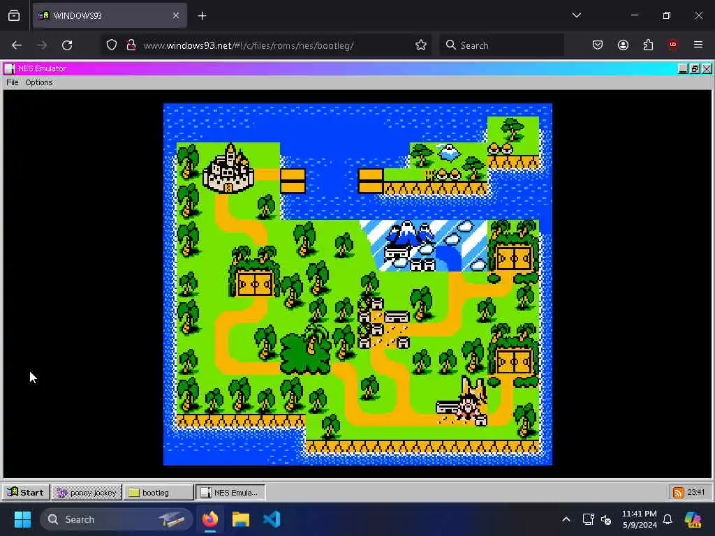Viewport: 715px width, 536px height.
Task: Click the snowy mountain area on map
Action: [x=425, y=245]
